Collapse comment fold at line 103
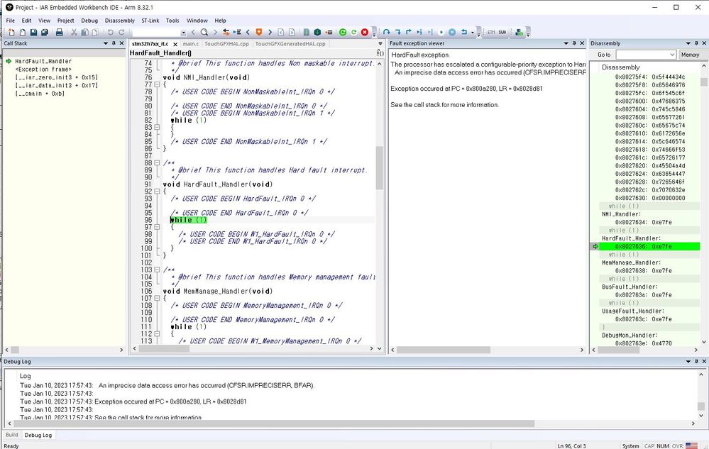 (x=157, y=270)
